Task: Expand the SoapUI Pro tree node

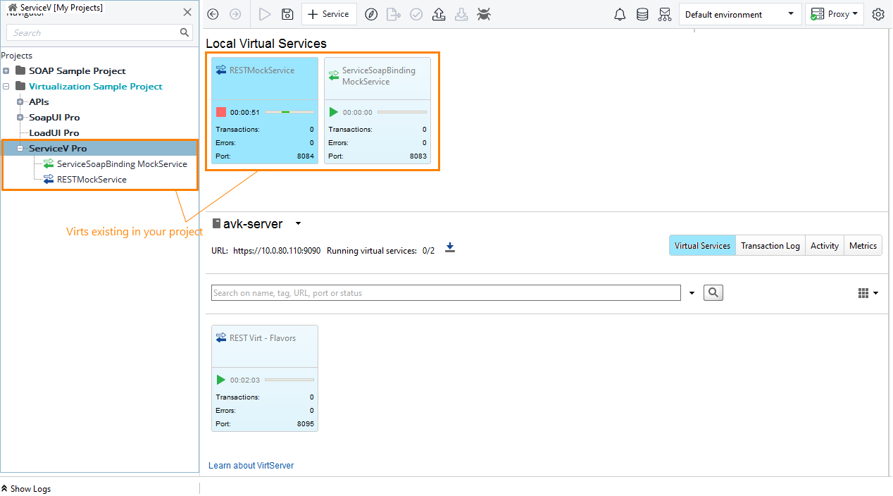Action: coord(20,118)
